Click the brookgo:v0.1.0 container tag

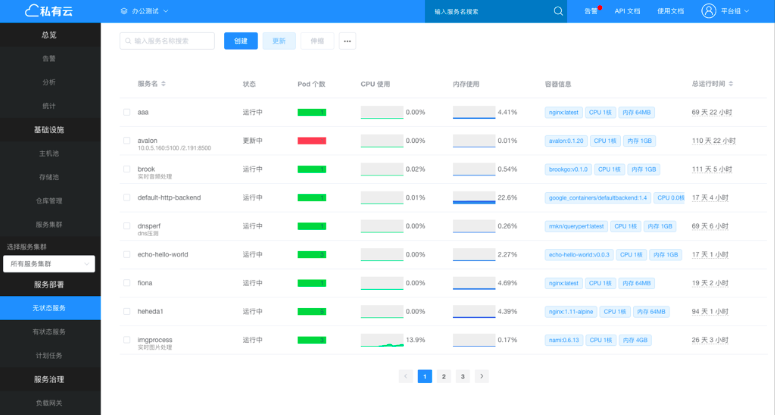click(568, 169)
